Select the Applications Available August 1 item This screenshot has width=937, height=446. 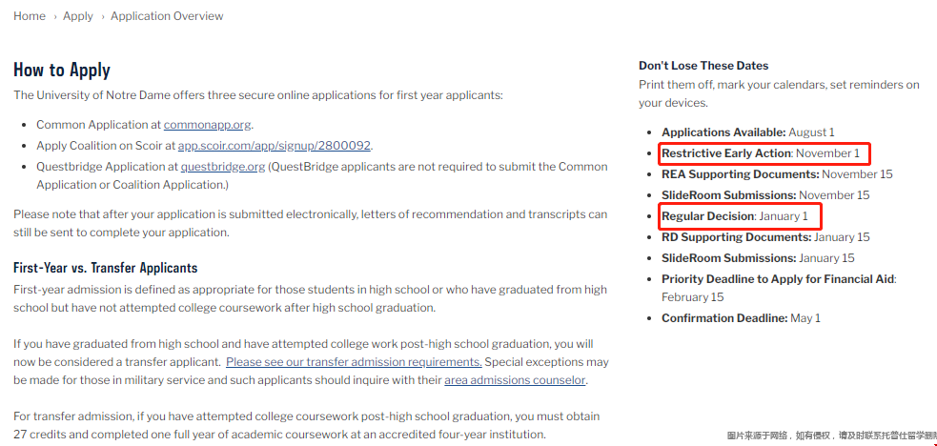click(747, 132)
